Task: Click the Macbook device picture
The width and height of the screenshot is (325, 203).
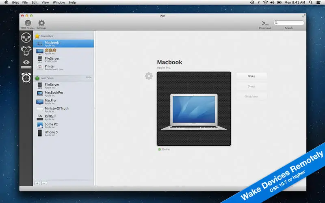Action: 194,109
